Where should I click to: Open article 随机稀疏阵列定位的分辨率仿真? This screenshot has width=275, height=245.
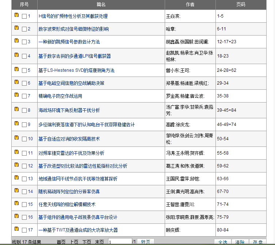point(69,192)
